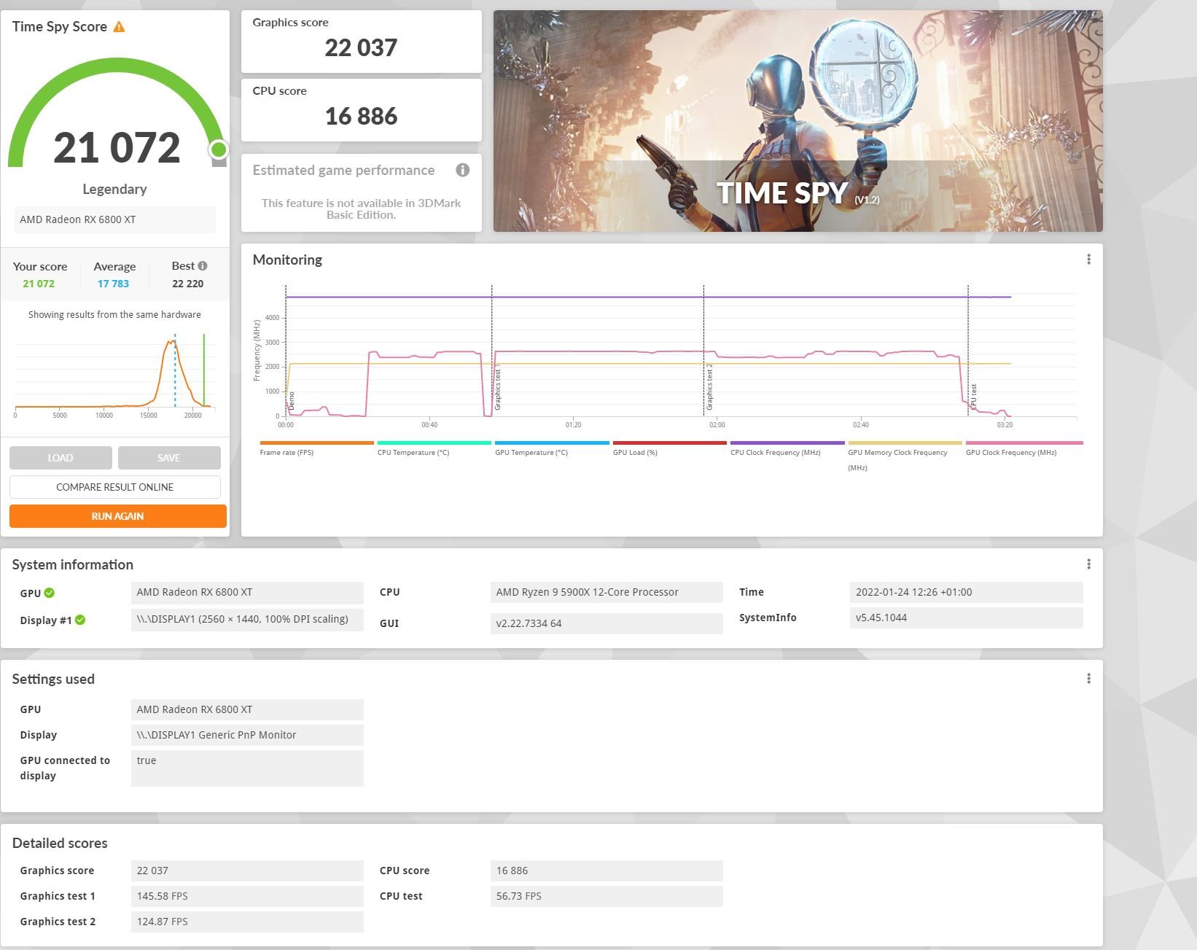Viewport: 1197px width, 950px height.
Task: Click the score distribution histogram chart
Action: 114,375
